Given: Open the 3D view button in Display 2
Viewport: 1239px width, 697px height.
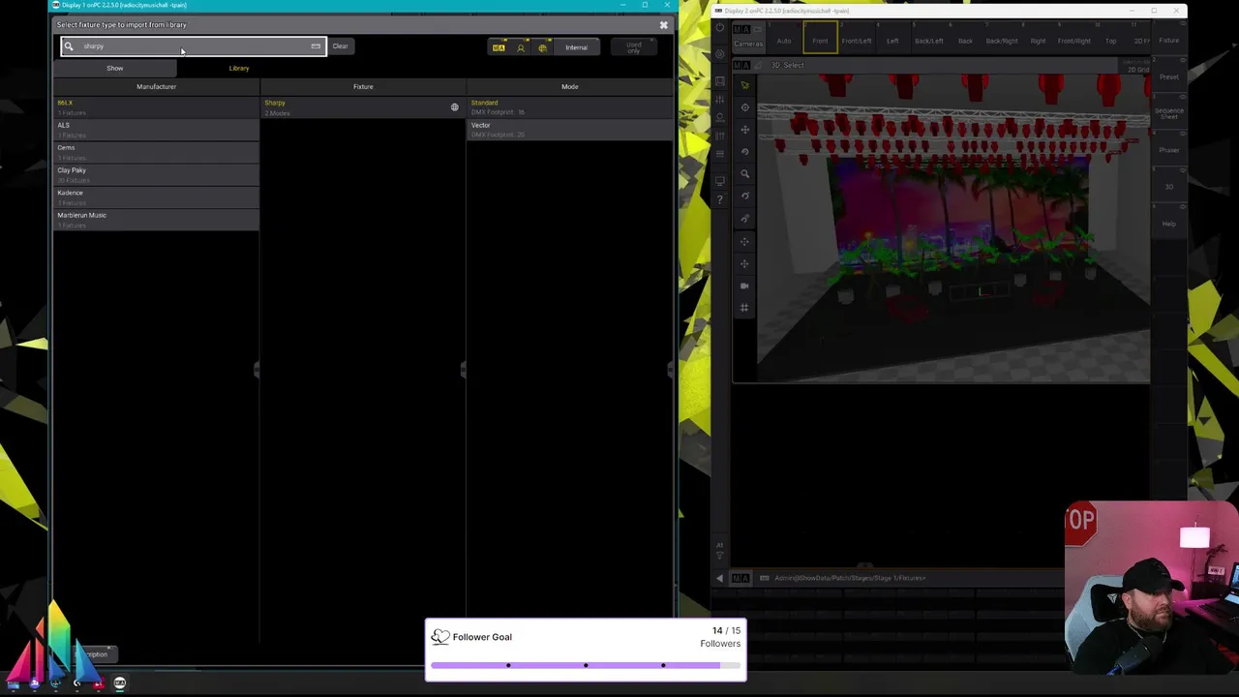Looking at the screenshot, I should (x=1169, y=187).
